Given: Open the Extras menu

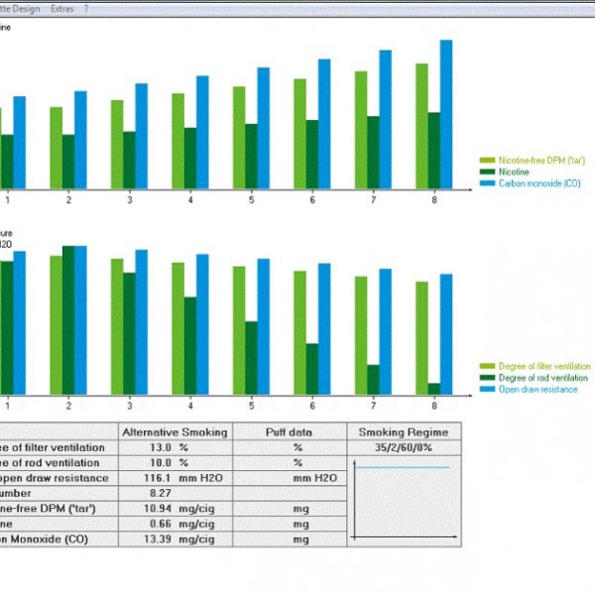Looking at the screenshot, I should pyautogui.click(x=61, y=8).
